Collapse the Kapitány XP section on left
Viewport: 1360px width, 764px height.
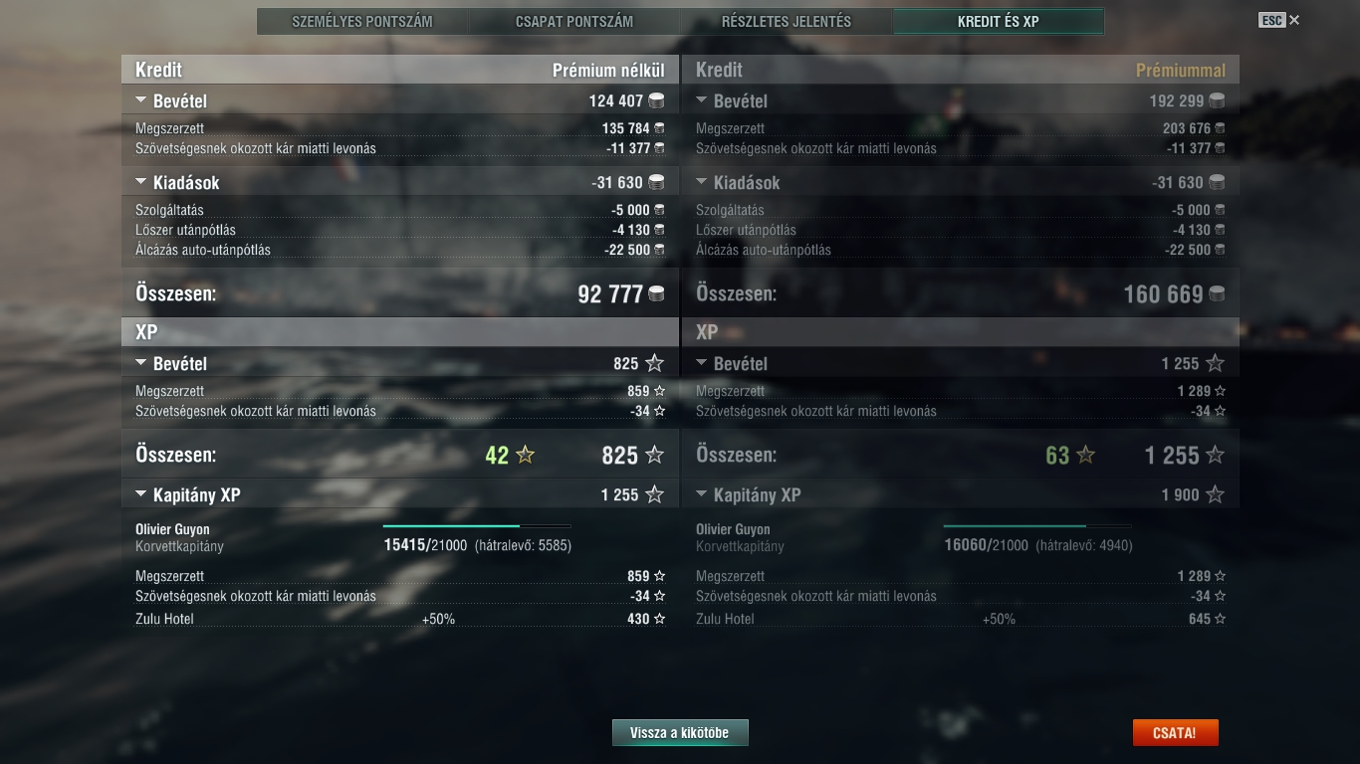pos(141,494)
